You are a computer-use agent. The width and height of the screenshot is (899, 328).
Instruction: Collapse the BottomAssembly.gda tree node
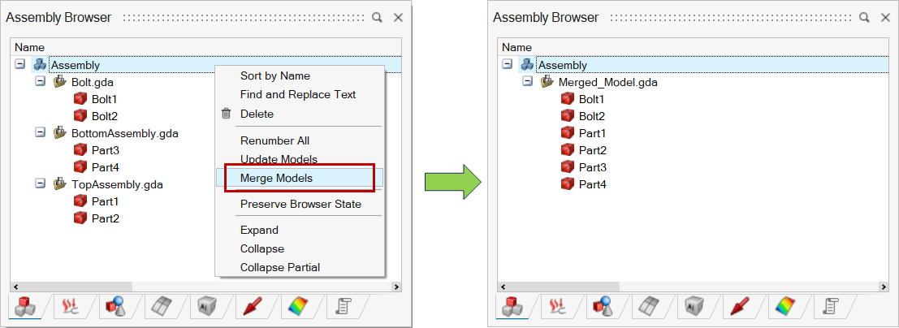click(40, 133)
